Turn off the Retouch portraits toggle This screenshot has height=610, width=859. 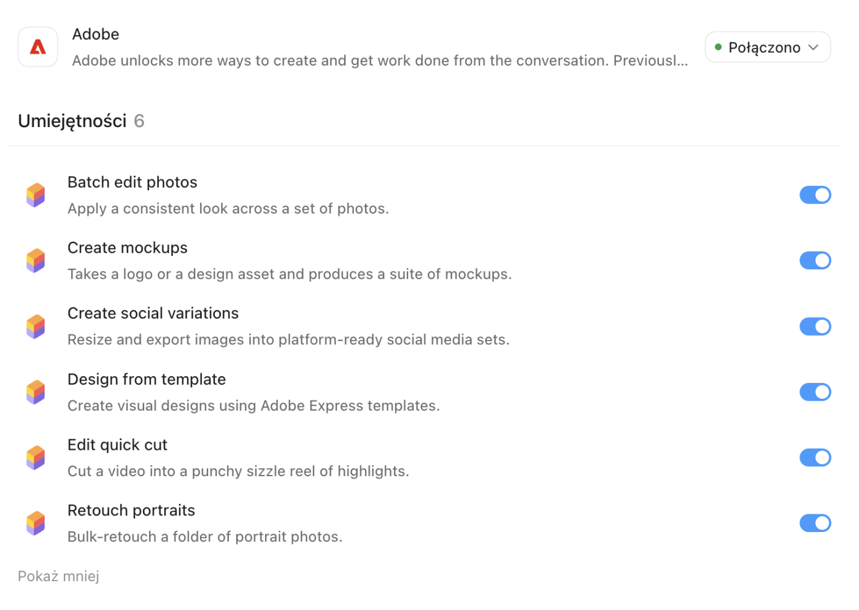[x=815, y=523]
